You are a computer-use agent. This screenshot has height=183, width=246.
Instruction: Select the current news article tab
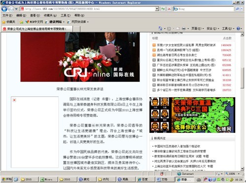[x=37, y=29]
